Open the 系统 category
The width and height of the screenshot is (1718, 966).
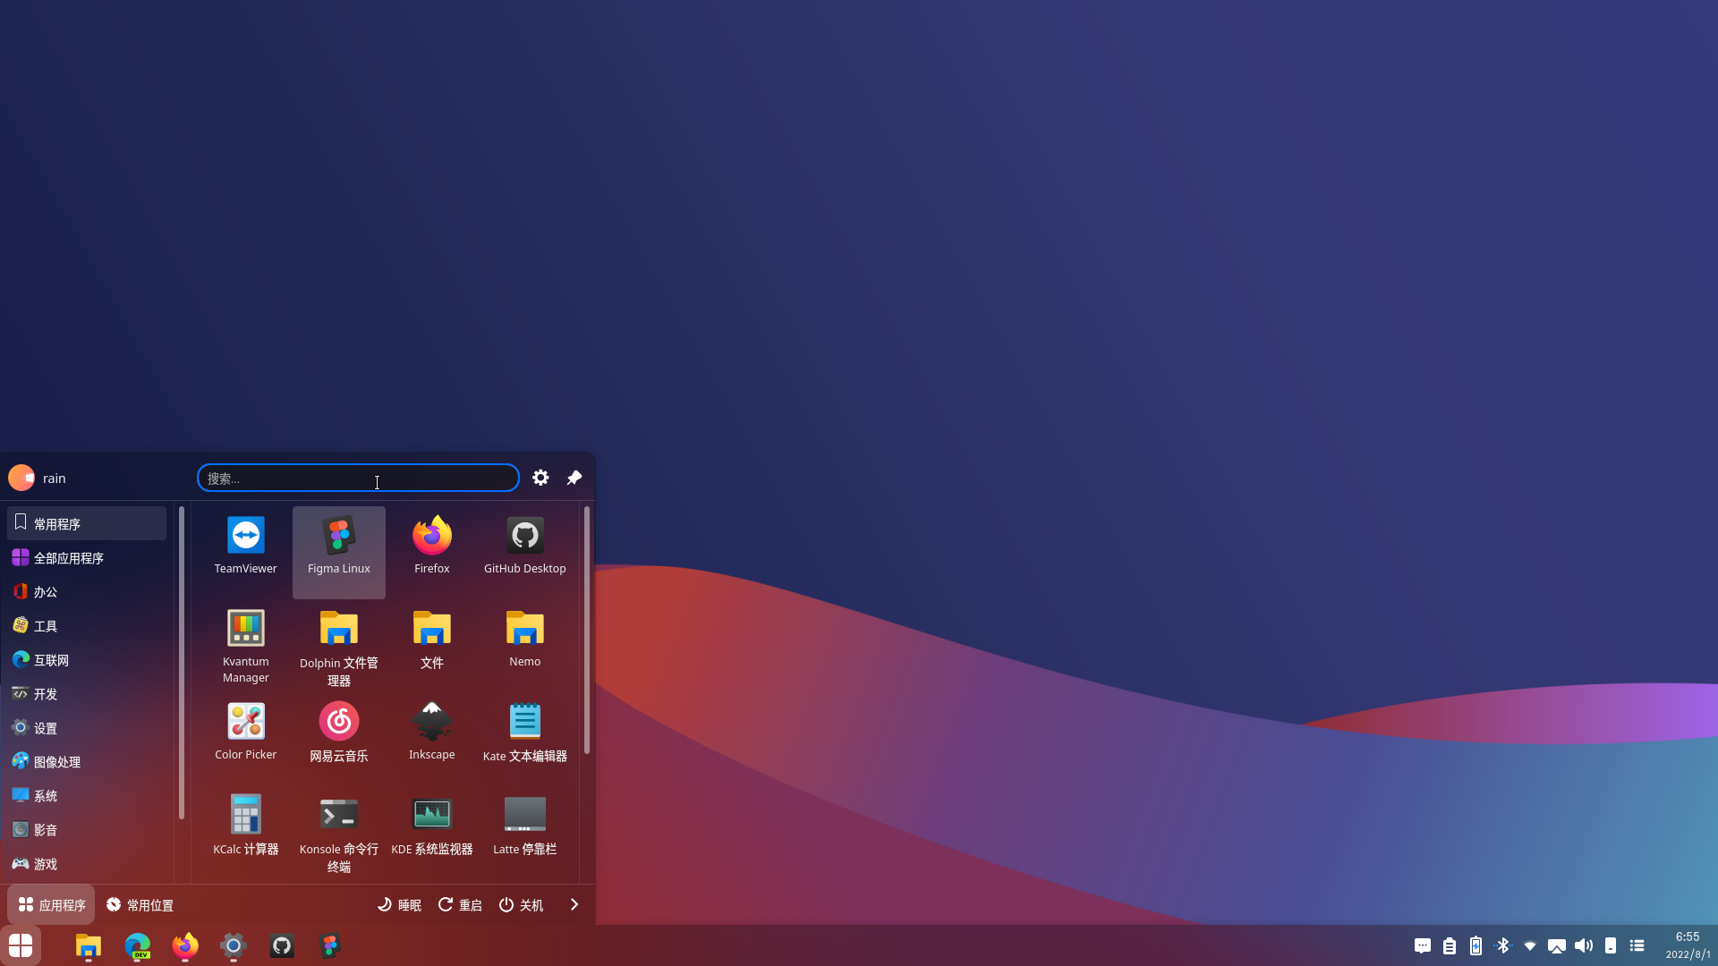87,795
